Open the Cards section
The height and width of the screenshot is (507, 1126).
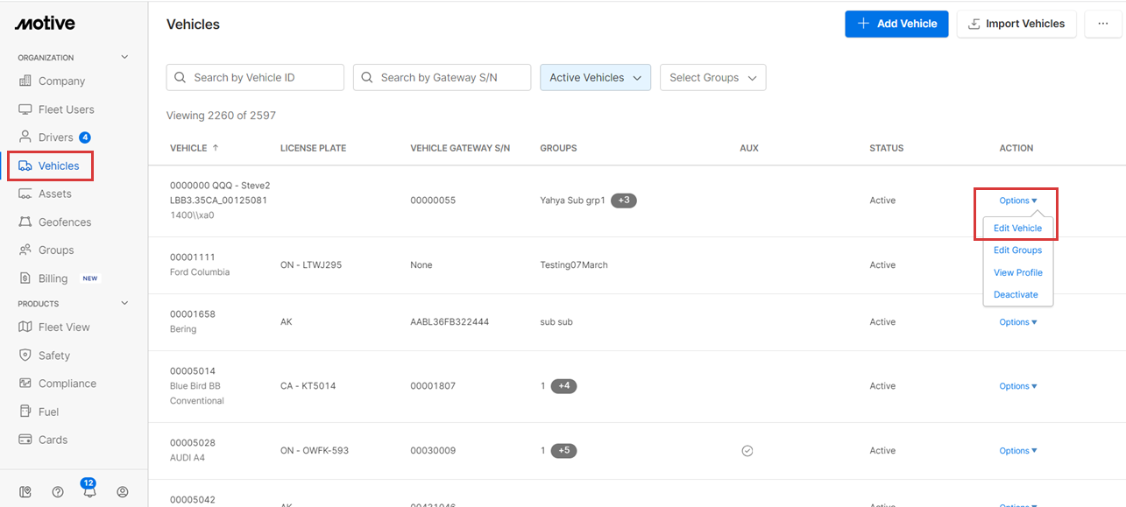click(x=53, y=439)
